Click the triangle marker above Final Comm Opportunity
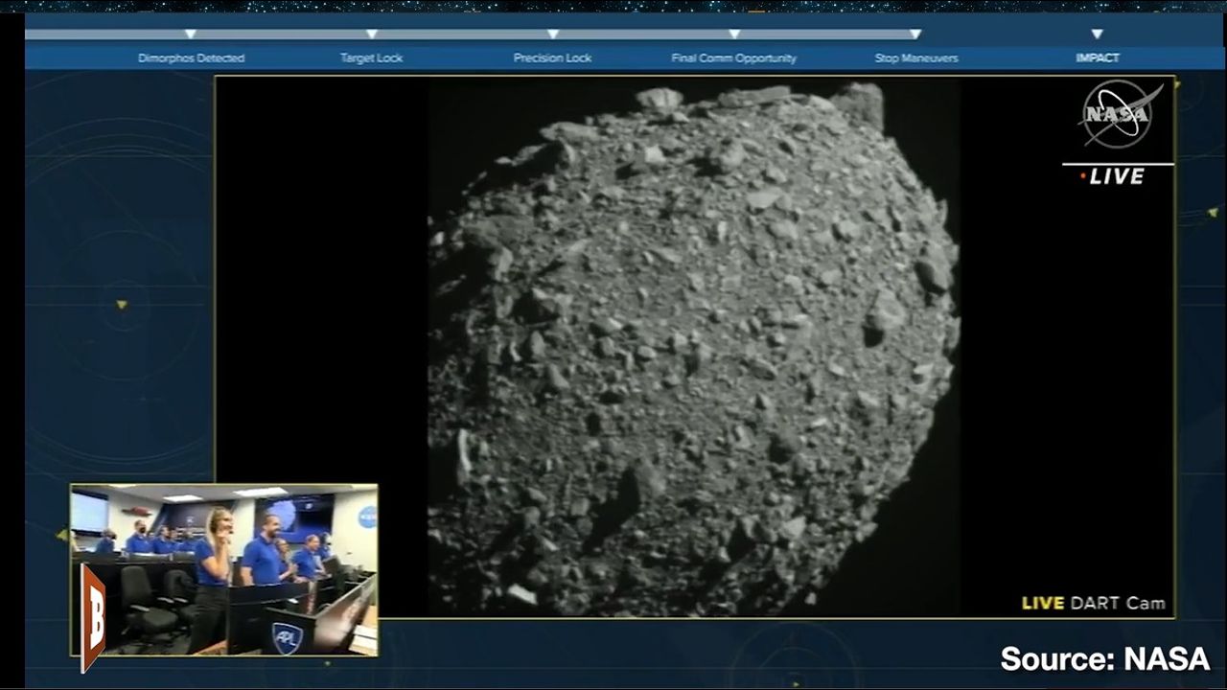 (733, 34)
